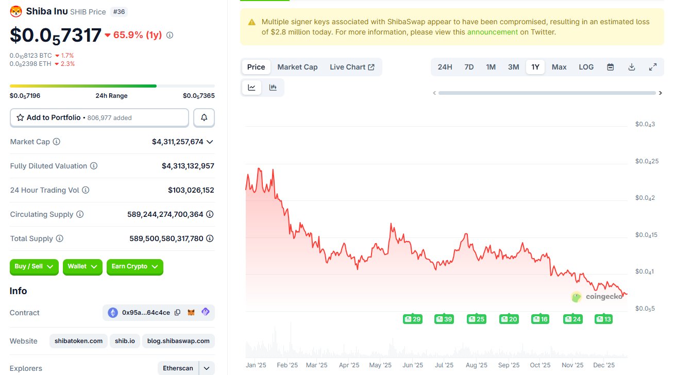The image size is (675, 375).
Task: Toggle LOG scale on the chart
Action: pos(586,66)
